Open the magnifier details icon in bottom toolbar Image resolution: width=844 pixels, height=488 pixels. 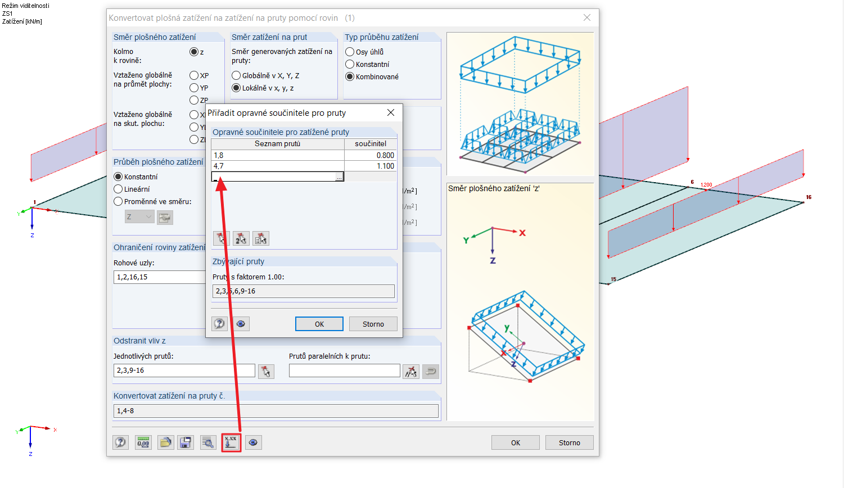tap(208, 442)
